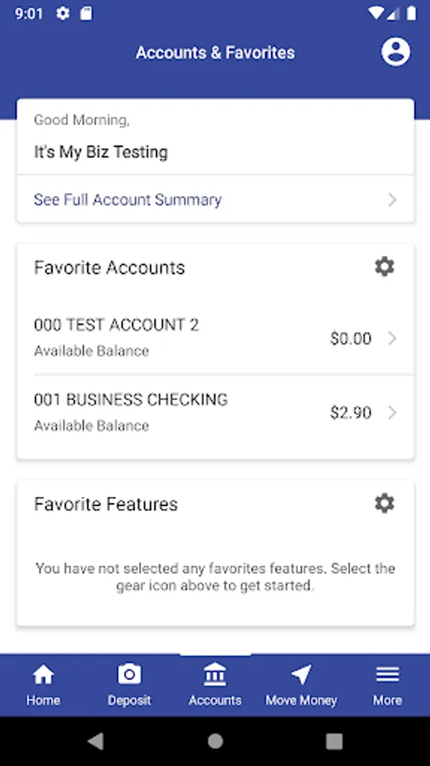Expand the 001 BUSINESS CHECKING chevron
430x766 pixels.
(x=392, y=413)
